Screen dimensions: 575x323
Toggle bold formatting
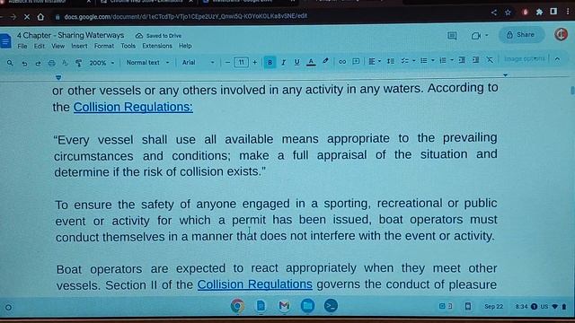coord(270,63)
